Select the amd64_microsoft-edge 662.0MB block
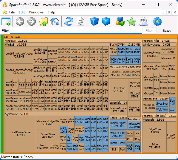Image resolution: width=178 pixels, height=160 pixels. tap(19, 72)
